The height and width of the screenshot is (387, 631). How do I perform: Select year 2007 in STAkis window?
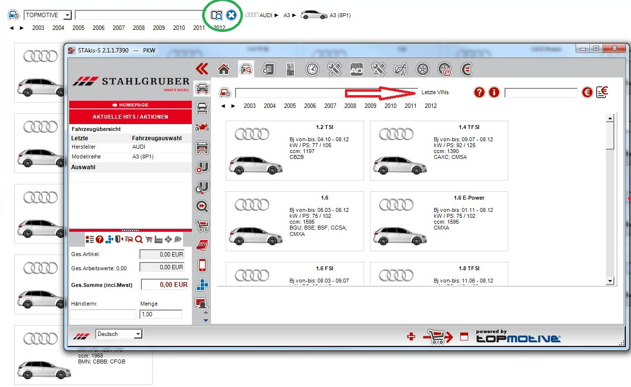tap(330, 106)
